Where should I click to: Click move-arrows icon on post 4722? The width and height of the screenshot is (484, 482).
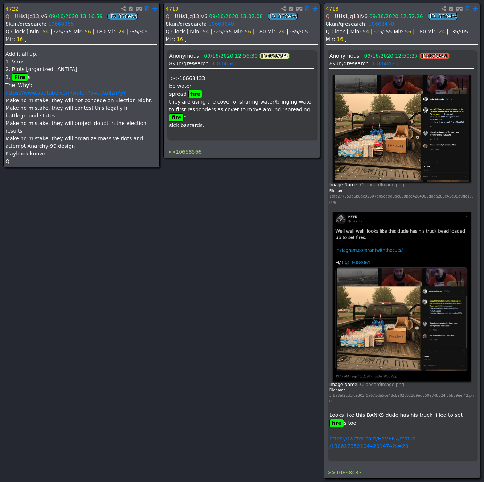(155, 9)
